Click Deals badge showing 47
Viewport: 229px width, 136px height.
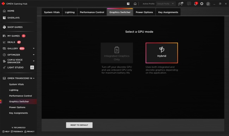pos(19,42)
